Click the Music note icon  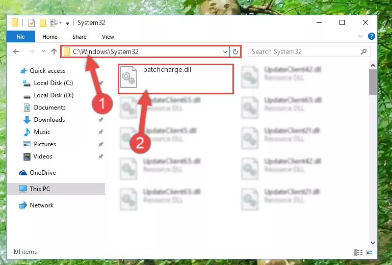click(x=27, y=132)
